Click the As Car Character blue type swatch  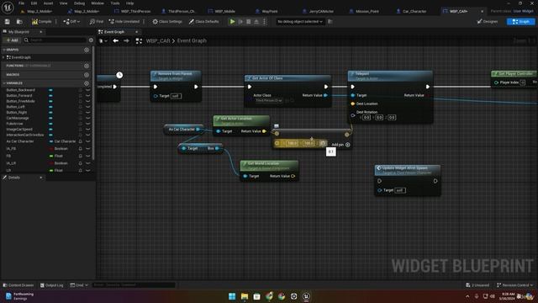51,141
